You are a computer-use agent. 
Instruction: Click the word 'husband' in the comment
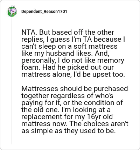(60, 53)
